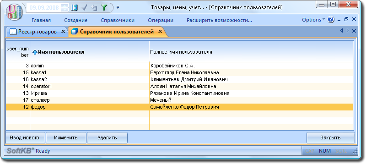Select the kassa1 user row

179,73
